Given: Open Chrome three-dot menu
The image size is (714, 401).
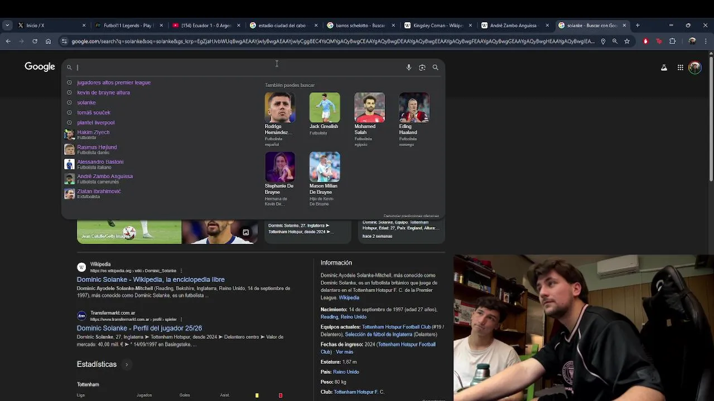Looking at the screenshot, I should 706,41.
